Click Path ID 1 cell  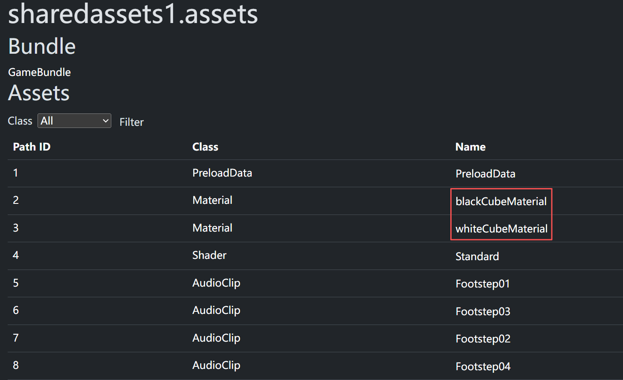[16, 173]
